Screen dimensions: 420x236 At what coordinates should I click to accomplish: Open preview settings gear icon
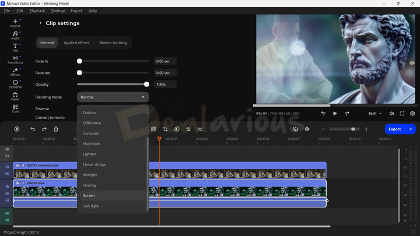(x=412, y=114)
